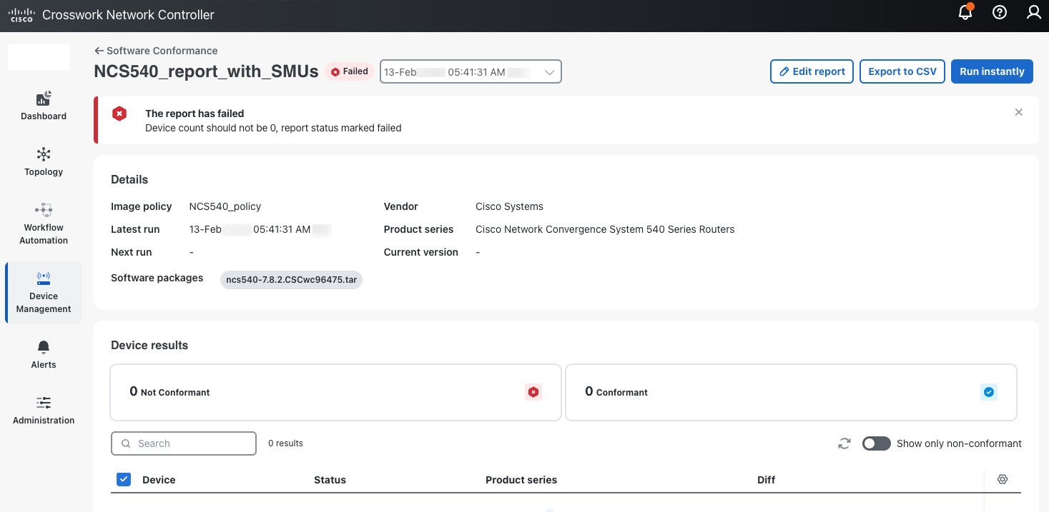The height and width of the screenshot is (512, 1049).
Task: Open the report run date dropdown
Action: (x=470, y=71)
